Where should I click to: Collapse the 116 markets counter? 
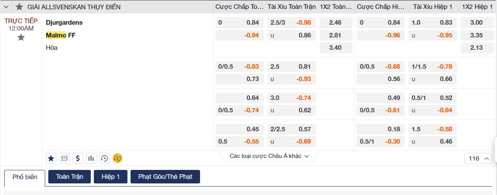tap(478, 158)
